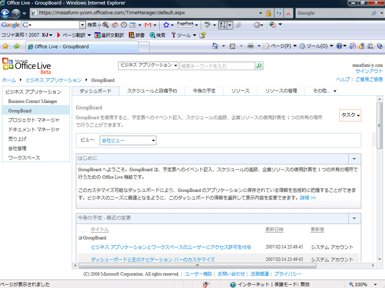The height and width of the screenshot is (288, 385).
Task: Click the ユーザー補助 footer link
Action: (x=198, y=274)
